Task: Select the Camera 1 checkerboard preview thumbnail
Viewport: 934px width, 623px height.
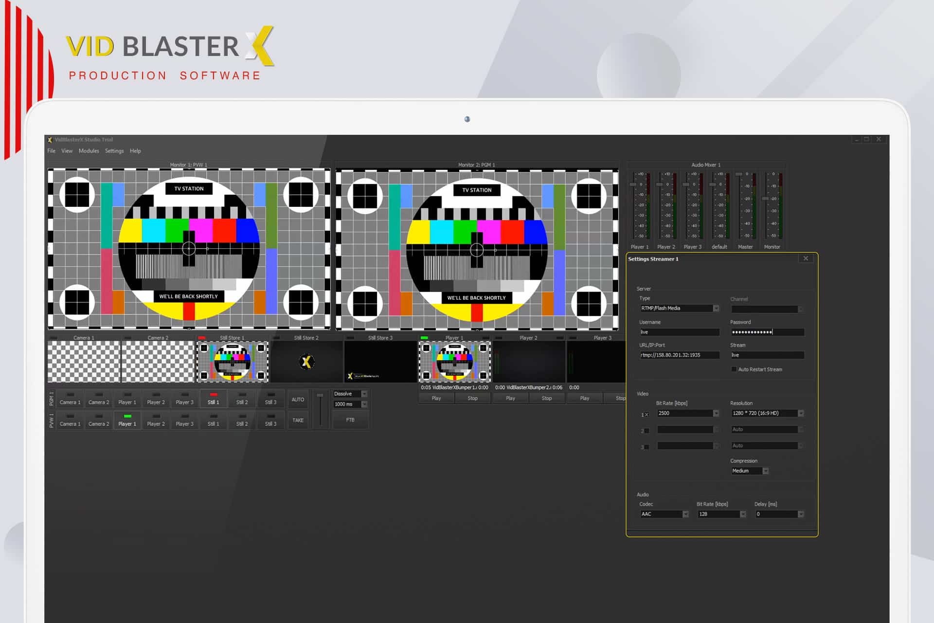Action: 84,361
